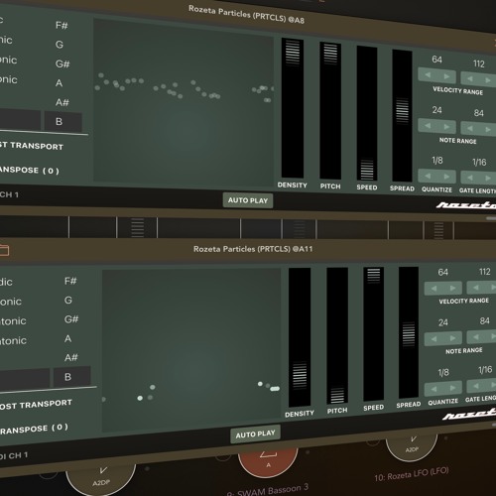Select the red A node above SWAM Bassoon 3
This screenshot has height=496, width=496.
tap(268, 463)
